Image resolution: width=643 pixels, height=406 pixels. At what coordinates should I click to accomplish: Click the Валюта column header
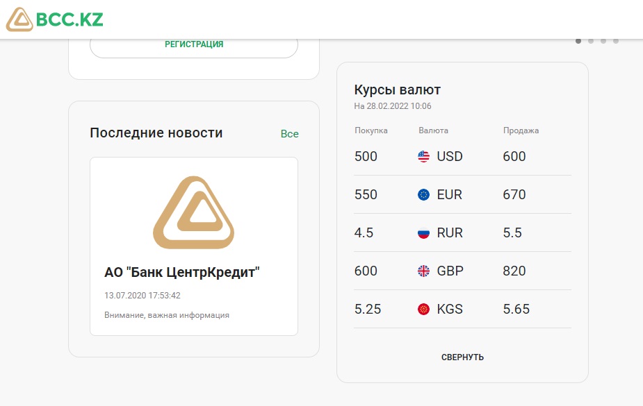(x=434, y=130)
